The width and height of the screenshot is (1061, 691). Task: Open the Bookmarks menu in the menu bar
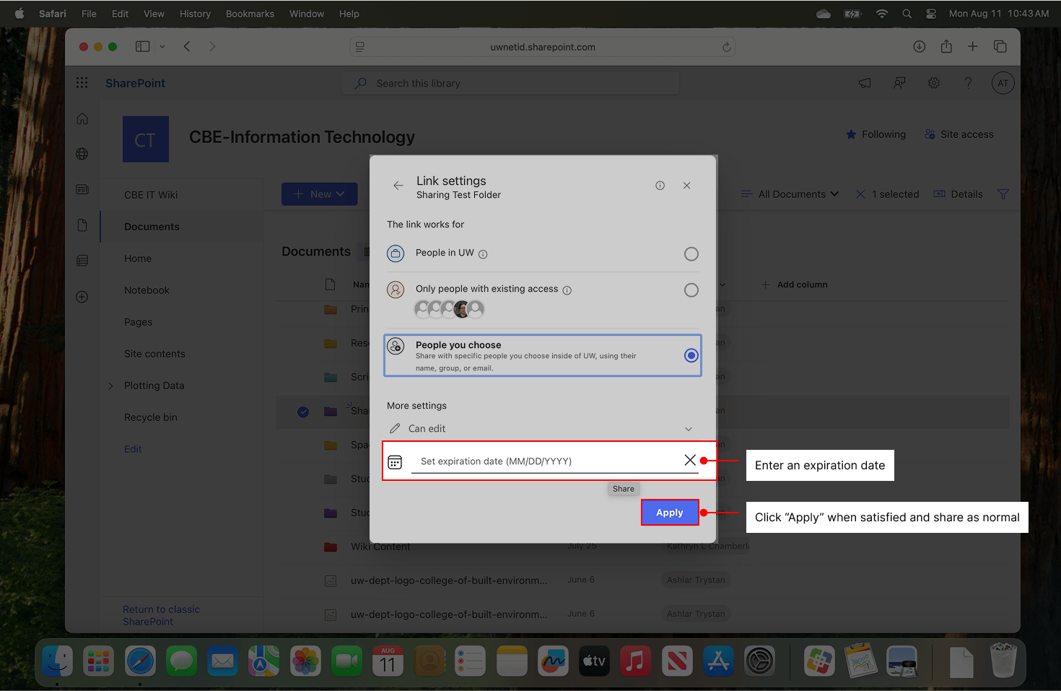click(250, 13)
